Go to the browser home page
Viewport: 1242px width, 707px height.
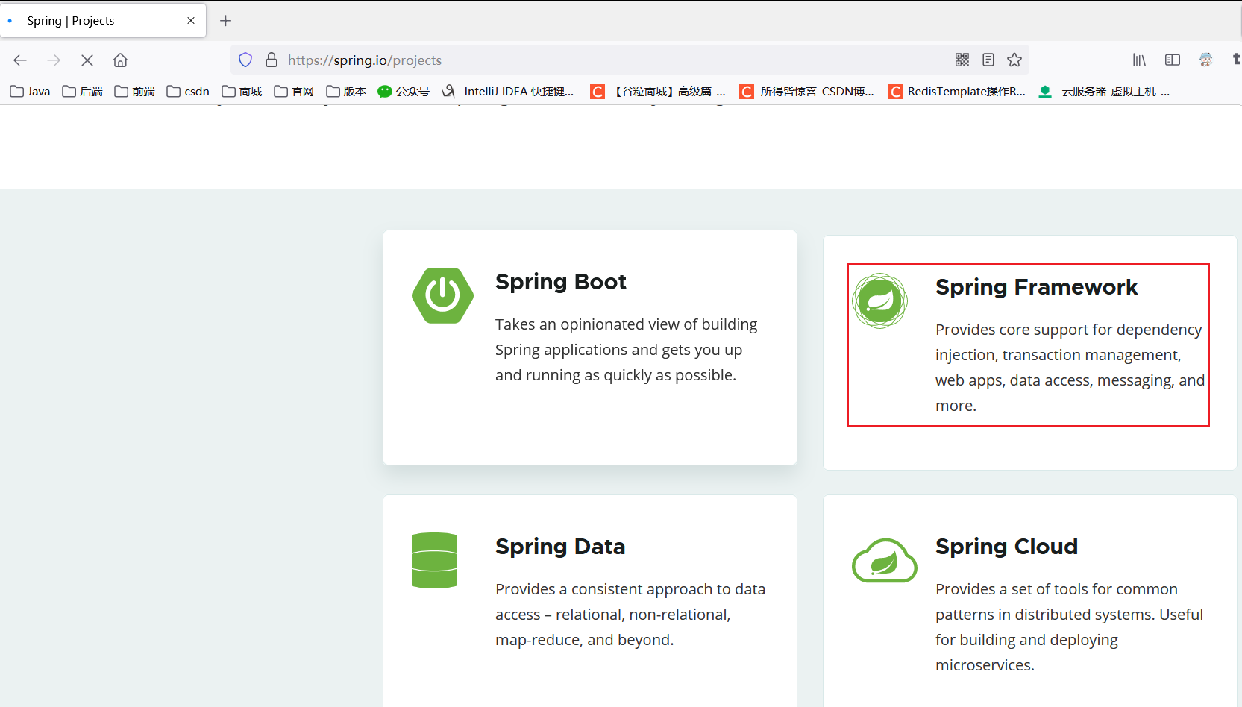point(120,60)
